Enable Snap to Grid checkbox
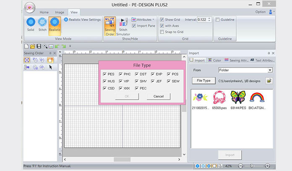 (162, 32)
